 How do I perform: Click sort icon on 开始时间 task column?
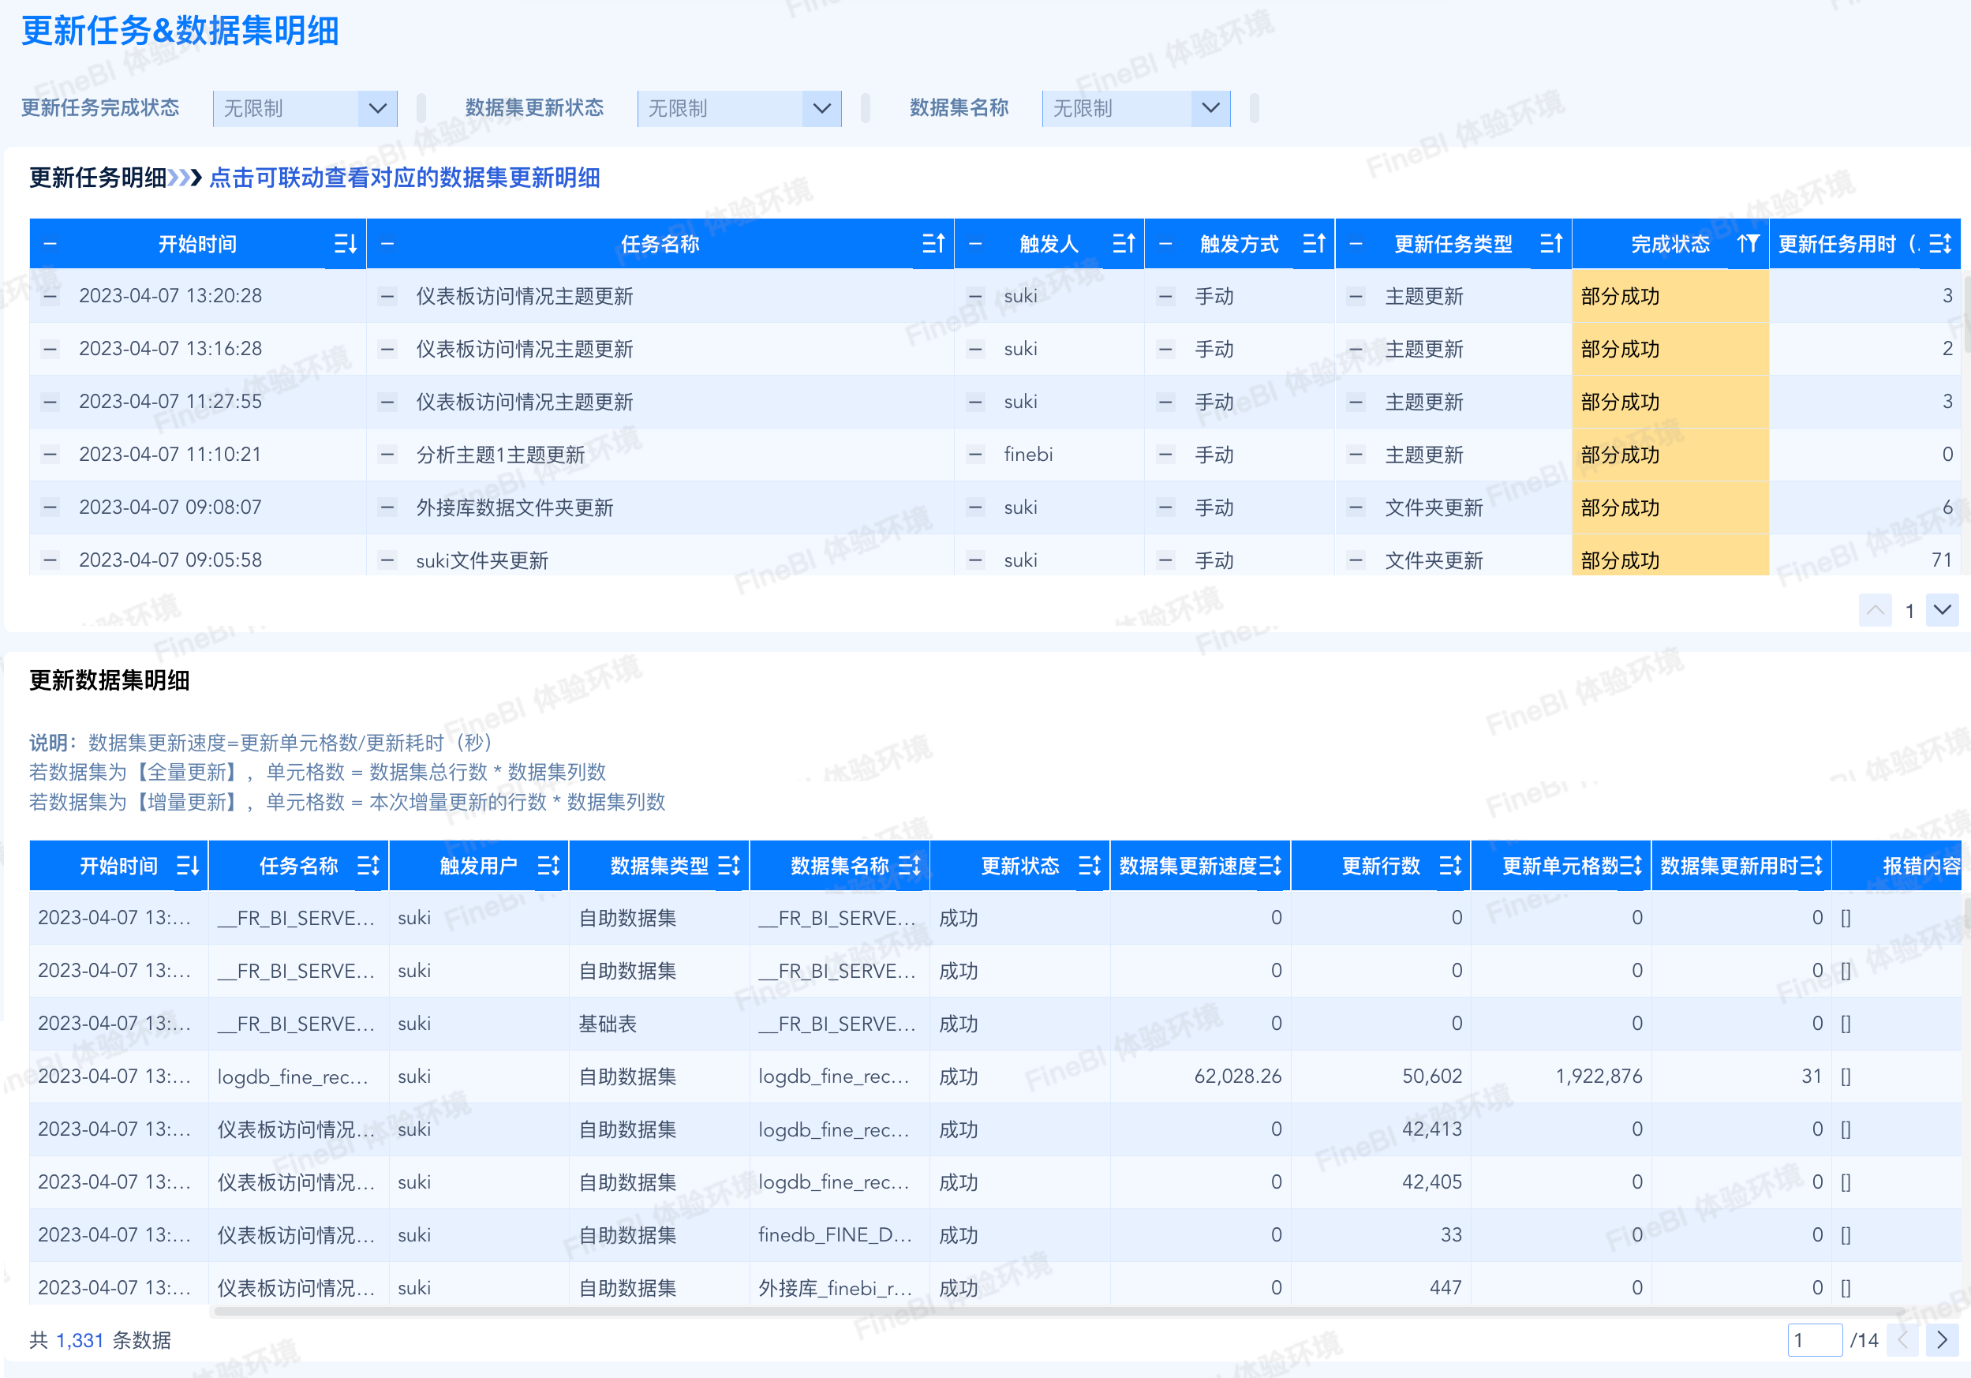[x=345, y=244]
